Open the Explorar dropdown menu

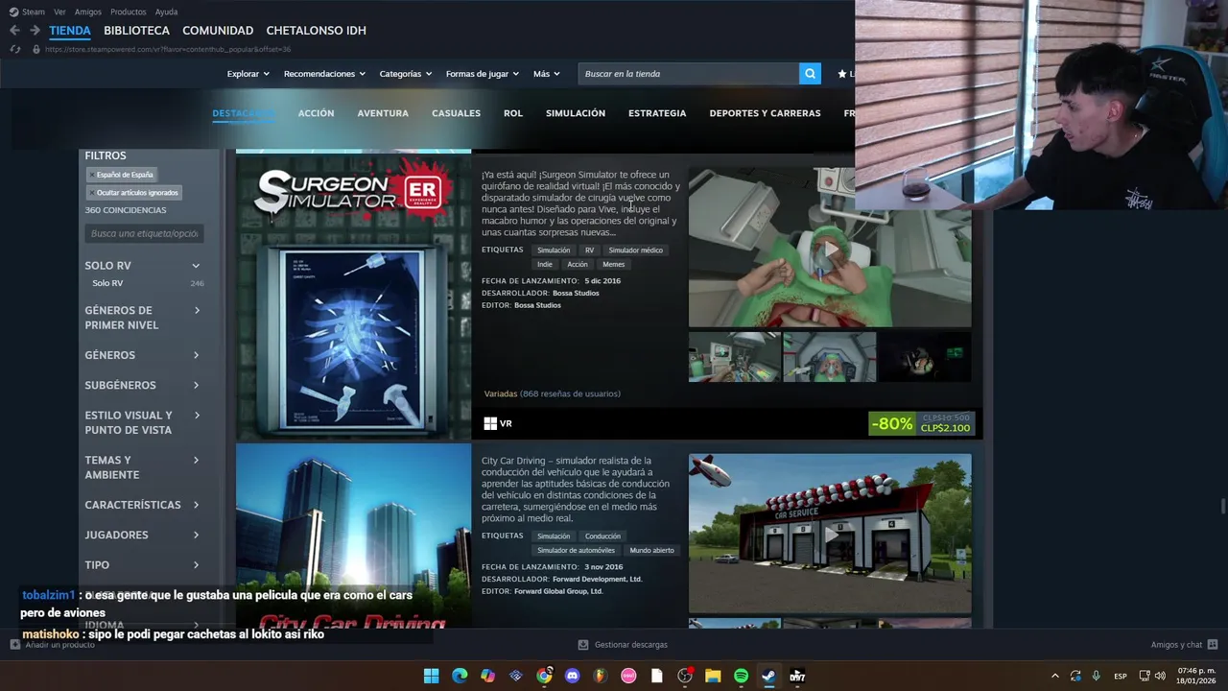pyautogui.click(x=248, y=74)
